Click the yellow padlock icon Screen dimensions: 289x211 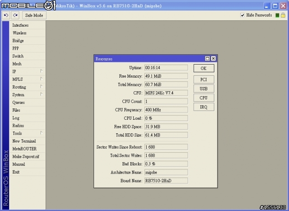283,15
